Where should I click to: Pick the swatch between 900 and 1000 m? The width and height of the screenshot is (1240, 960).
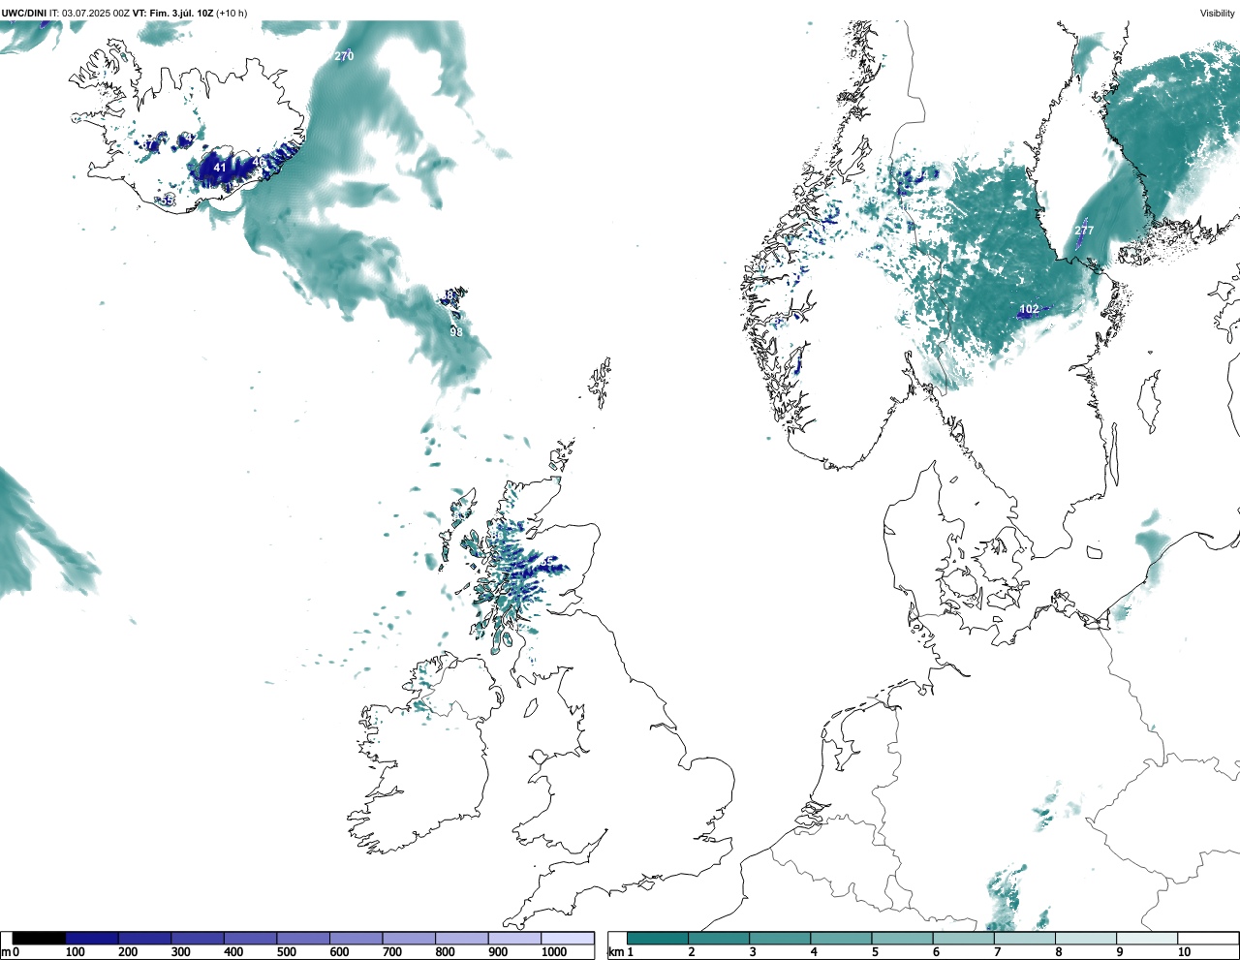pyautogui.click(x=514, y=939)
